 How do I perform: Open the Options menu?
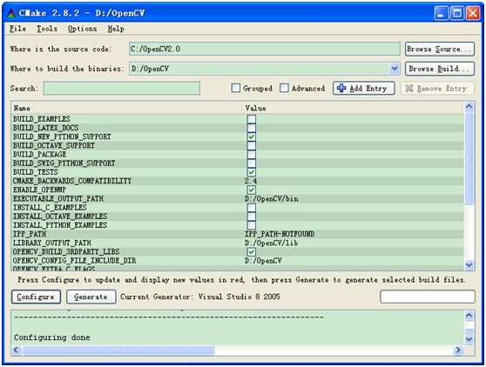[82, 29]
